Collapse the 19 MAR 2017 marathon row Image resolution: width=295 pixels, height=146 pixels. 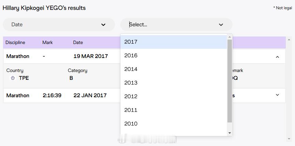pyautogui.click(x=277, y=57)
